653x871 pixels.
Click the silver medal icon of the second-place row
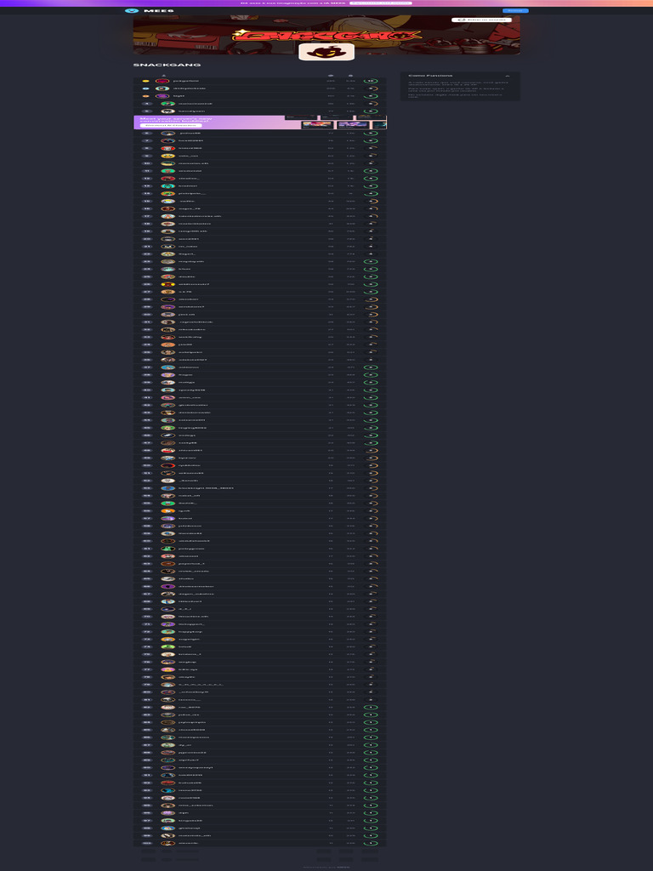click(146, 88)
